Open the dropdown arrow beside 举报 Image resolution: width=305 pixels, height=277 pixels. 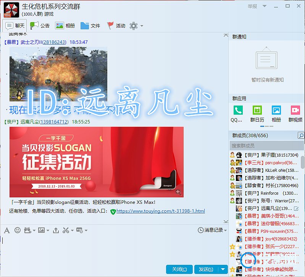pyautogui.click(x=265, y=6)
